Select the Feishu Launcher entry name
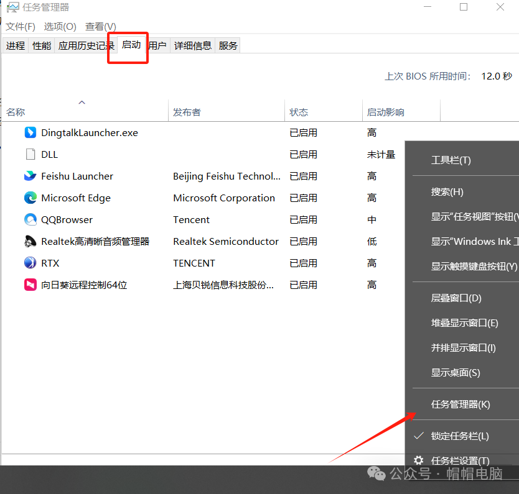519x494 pixels. pyautogui.click(x=77, y=176)
